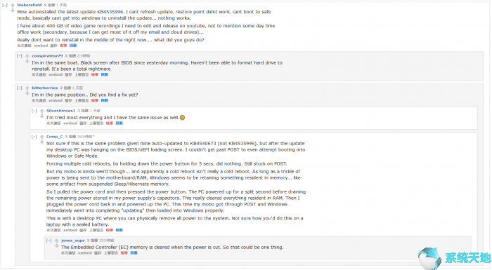
Task: Upvote jones_supa's reply
Action: [56, 241]
